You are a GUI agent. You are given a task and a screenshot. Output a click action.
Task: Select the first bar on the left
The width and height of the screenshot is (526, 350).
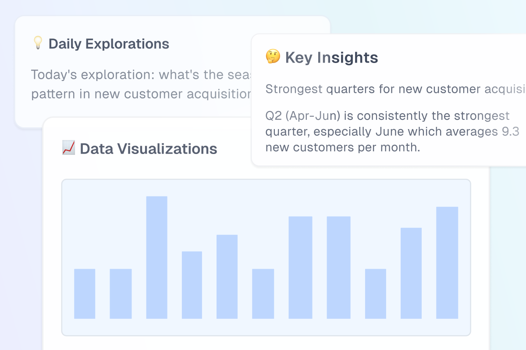click(85, 294)
